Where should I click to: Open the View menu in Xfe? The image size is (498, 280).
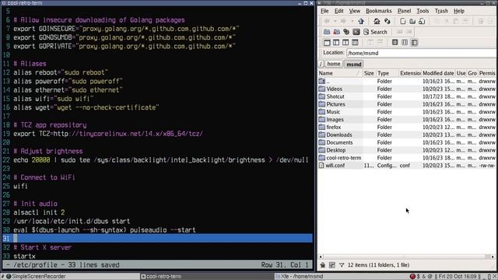tap(355, 11)
